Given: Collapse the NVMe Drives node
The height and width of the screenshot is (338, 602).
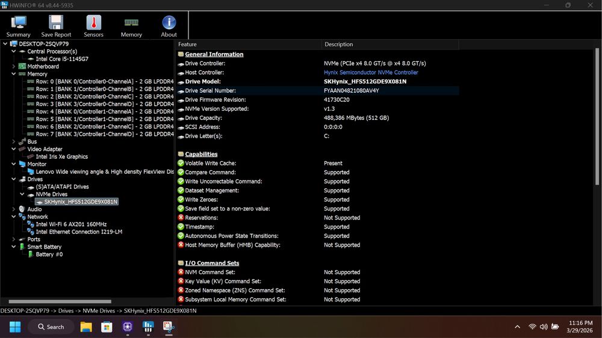Looking at the screenshot, I should (x=22, y=194).
